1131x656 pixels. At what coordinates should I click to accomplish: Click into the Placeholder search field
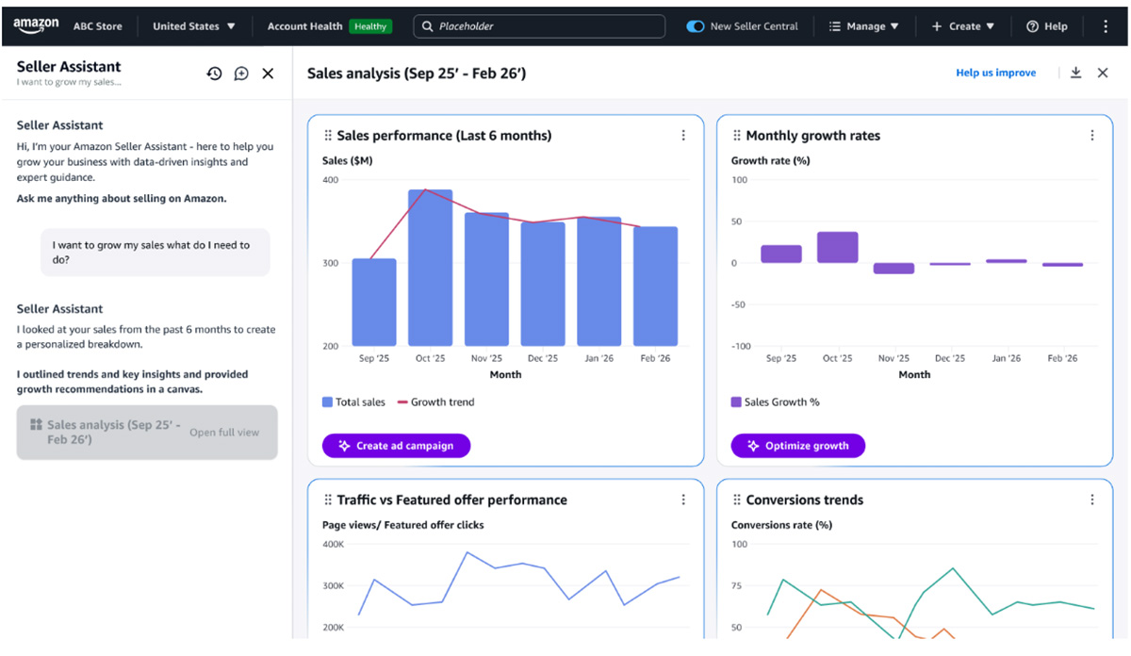pyautogui.click(x=539, y=26)
